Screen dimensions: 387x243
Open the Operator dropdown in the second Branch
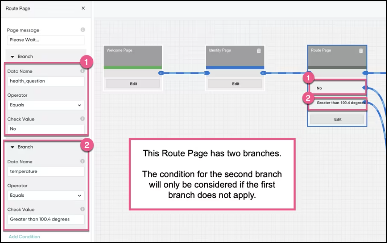coord(45,195)
